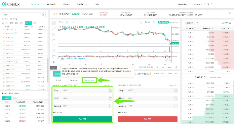Screen dimensions: 234x124
Task: Open the decimal precision dropdown
Action: click(192, 23)
